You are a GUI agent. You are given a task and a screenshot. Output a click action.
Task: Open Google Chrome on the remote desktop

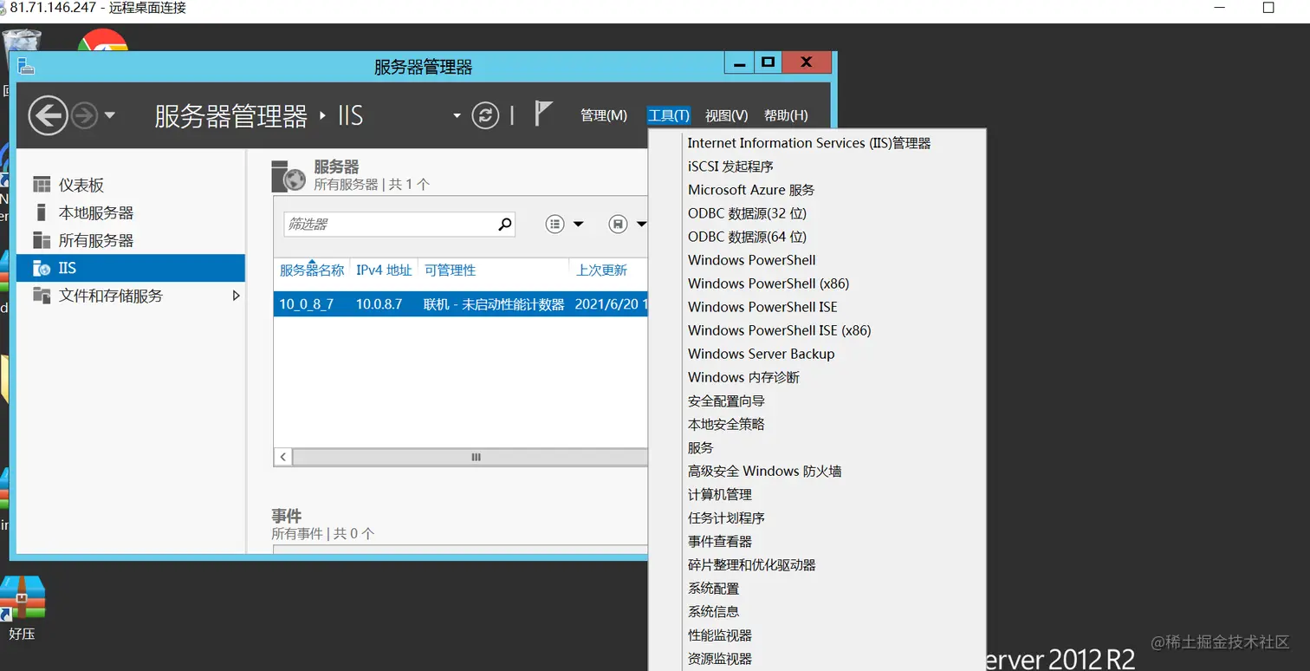[102, 41]
